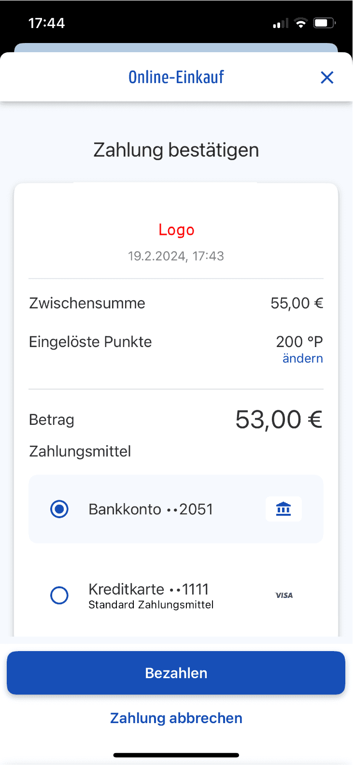Tap the transaction date 19.2.2024, 17:43
Screen dimensions: 354x770
pos(176,256)
